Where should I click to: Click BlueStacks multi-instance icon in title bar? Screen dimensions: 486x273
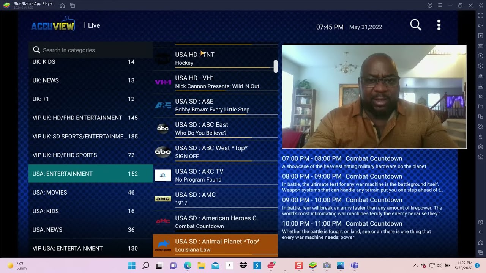pos(73,5)
